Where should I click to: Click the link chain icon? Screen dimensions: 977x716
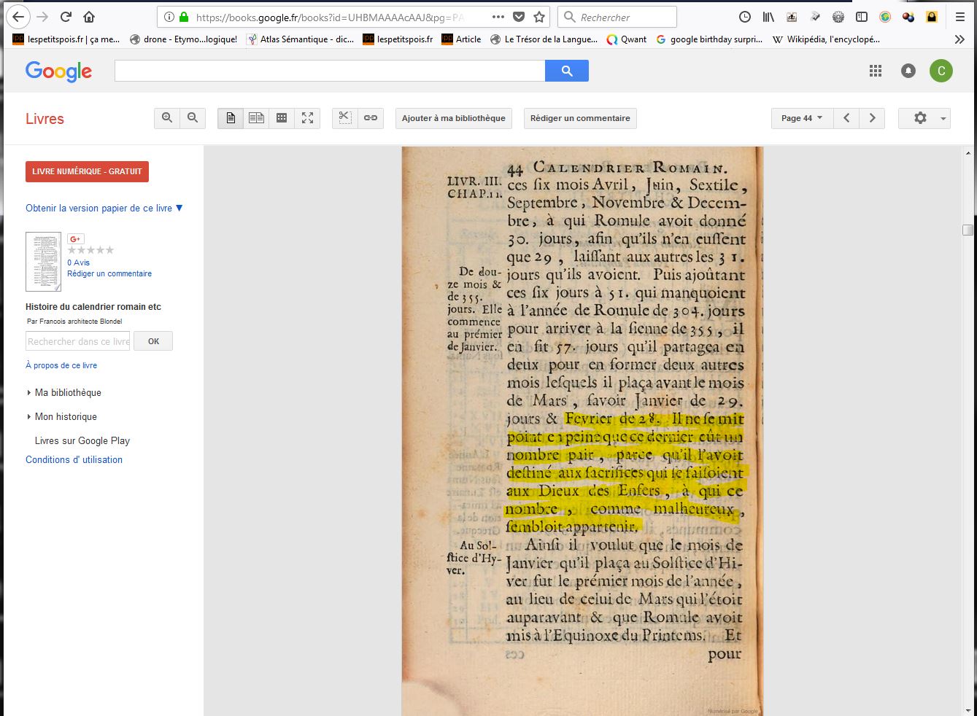[x=371, y=118]
